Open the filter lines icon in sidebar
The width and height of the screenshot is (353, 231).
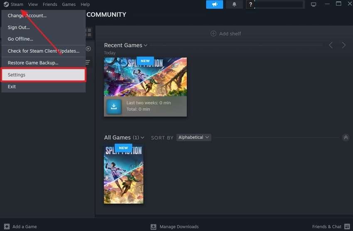click(88, 62)
